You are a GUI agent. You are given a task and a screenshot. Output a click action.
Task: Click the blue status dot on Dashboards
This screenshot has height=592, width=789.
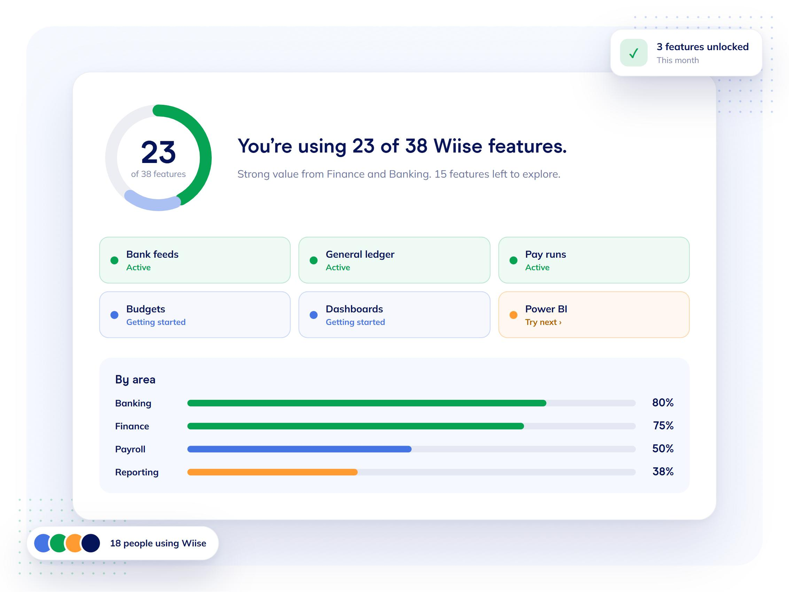pyautogui.click(x=314, y=315)
